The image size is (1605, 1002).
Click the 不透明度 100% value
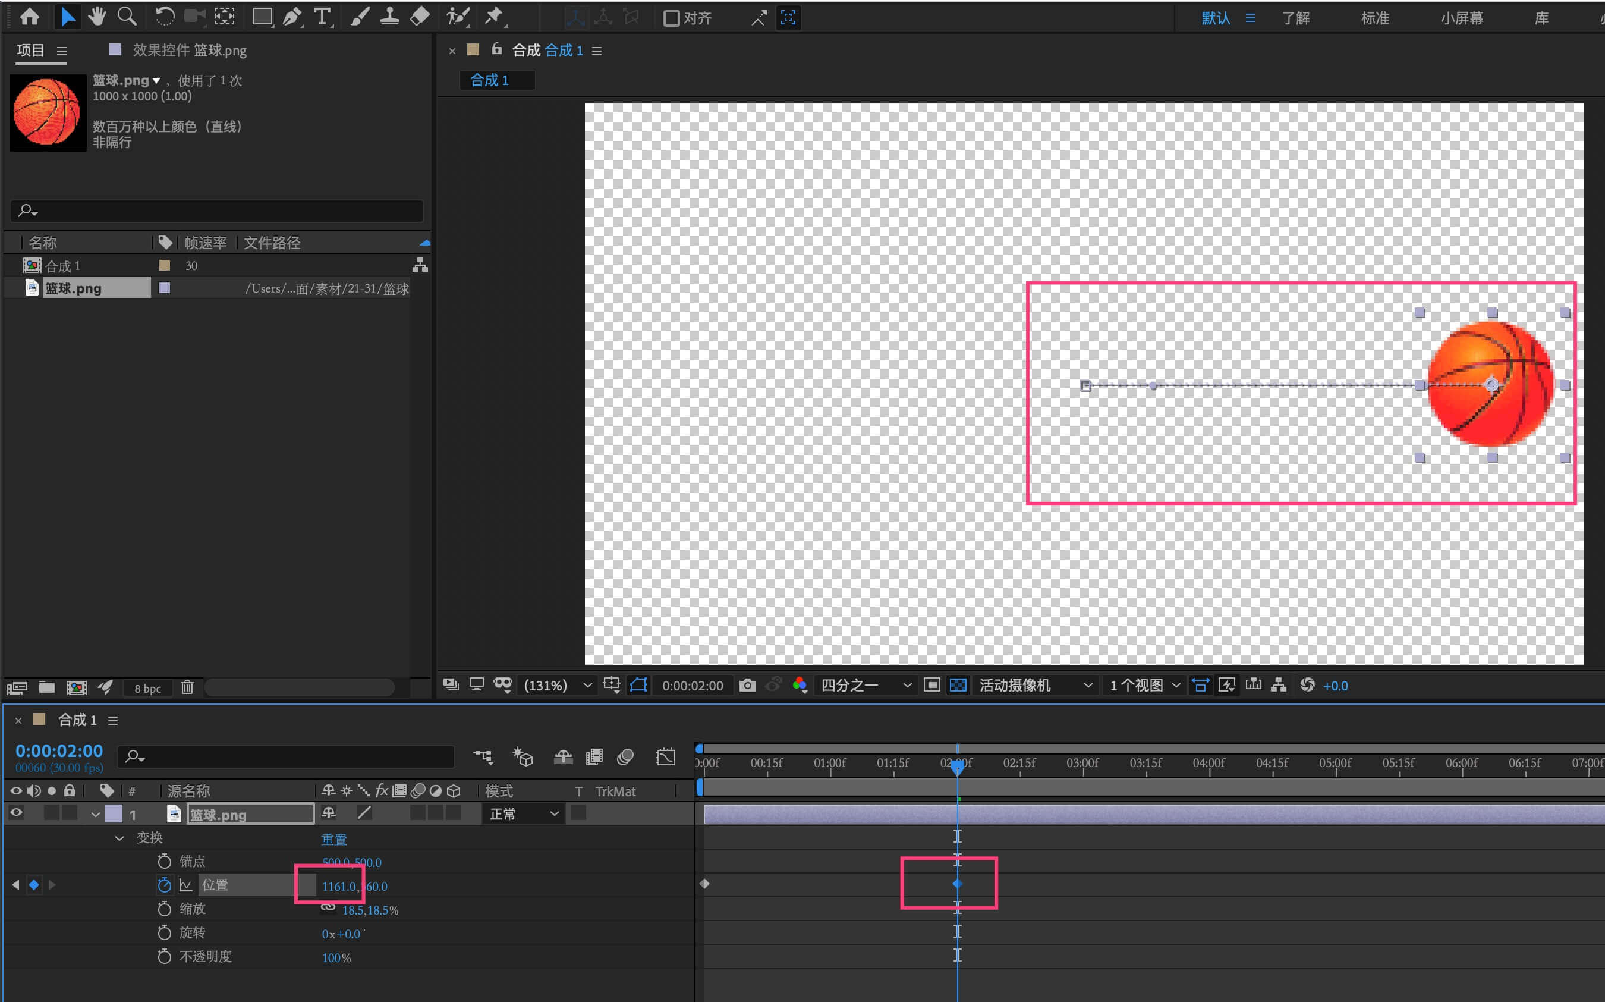pos(336,957)
